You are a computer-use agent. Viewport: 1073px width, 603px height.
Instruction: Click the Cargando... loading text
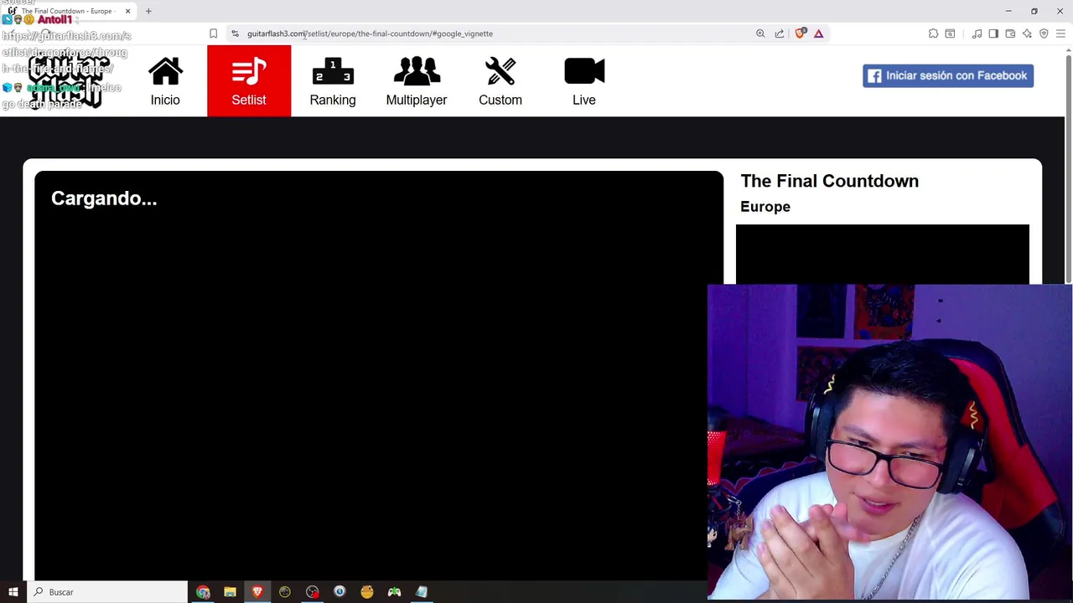pyautogui.click(x=104, y=198)
